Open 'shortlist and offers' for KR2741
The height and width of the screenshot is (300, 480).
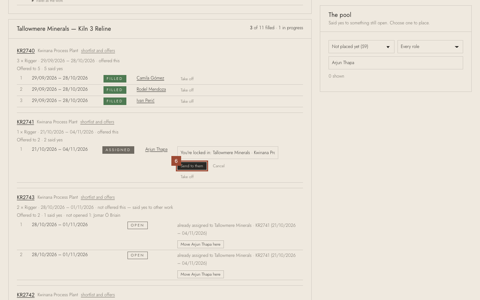coord(97,122)
